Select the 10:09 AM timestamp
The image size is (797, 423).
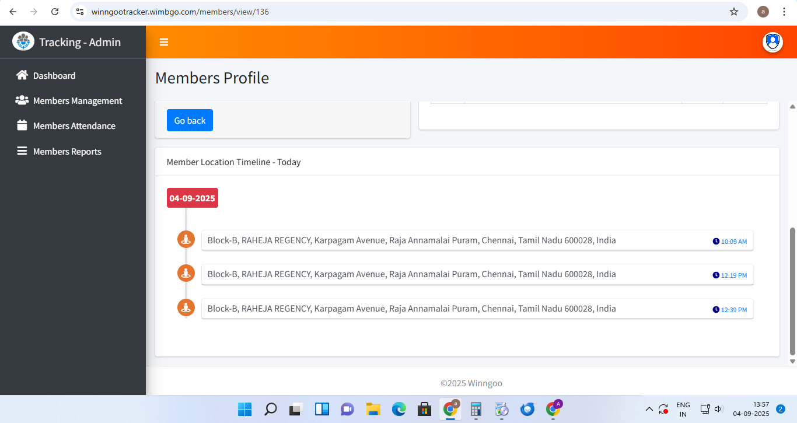pyautogui.click(x=734, y=241)
